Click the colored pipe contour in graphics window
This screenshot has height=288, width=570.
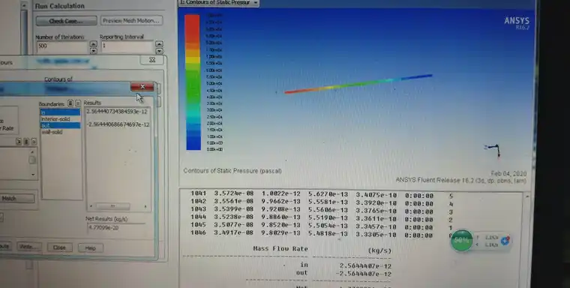pos(358,84)
